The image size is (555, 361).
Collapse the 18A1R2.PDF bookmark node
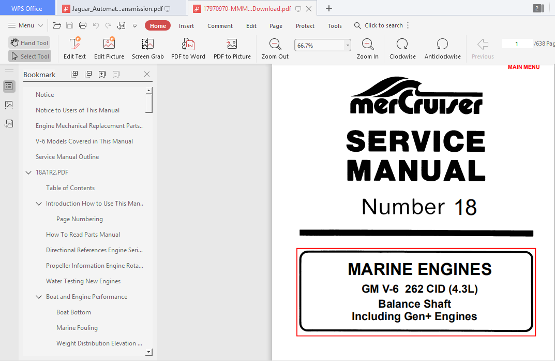click(28, 172)
